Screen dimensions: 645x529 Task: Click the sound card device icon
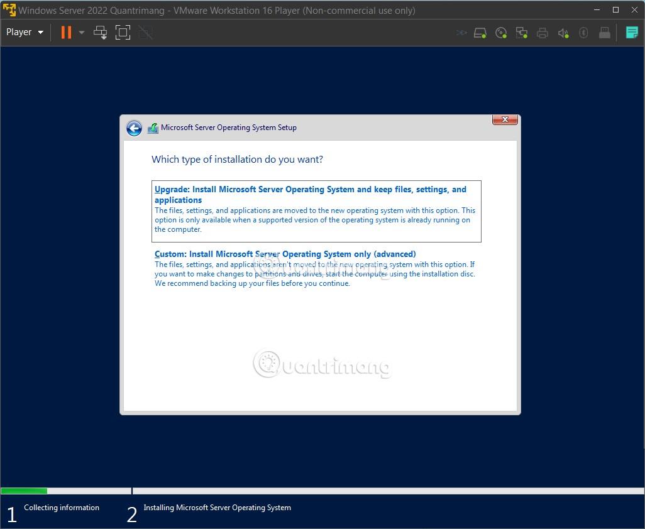(563, 33)
